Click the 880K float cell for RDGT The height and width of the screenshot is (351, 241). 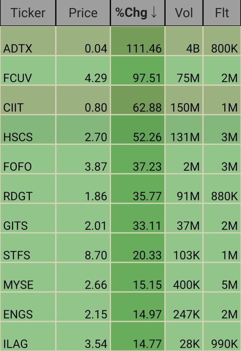point(222,188)
